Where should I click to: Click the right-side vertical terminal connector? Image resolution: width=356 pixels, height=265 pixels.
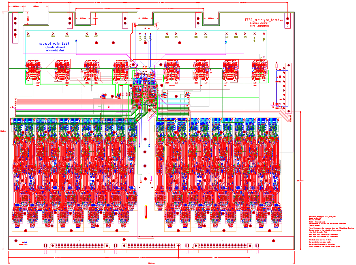(x=288, y=88)
